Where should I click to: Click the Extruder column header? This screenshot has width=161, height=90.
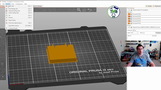[154, 36]
